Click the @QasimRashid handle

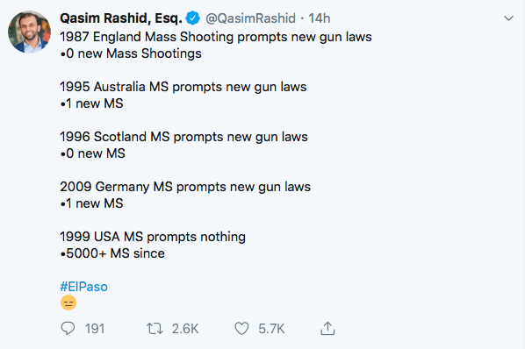pos(250,18)
